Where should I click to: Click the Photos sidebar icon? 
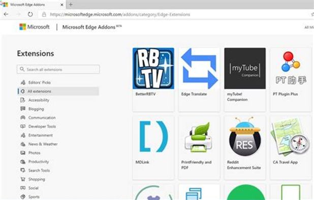[23, 153]
